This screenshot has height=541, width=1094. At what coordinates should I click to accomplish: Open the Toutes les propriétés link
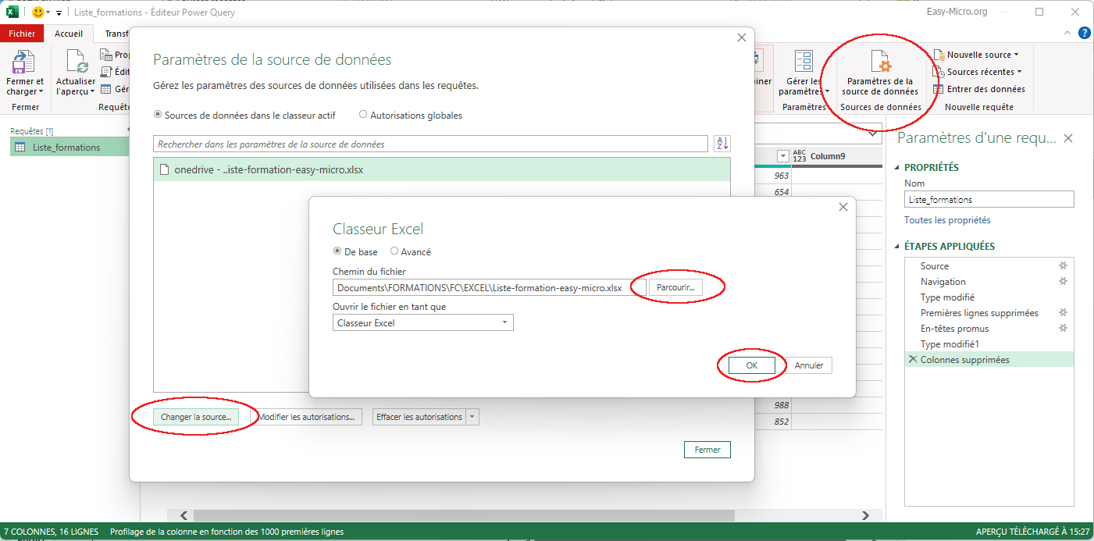pos(947,220)
